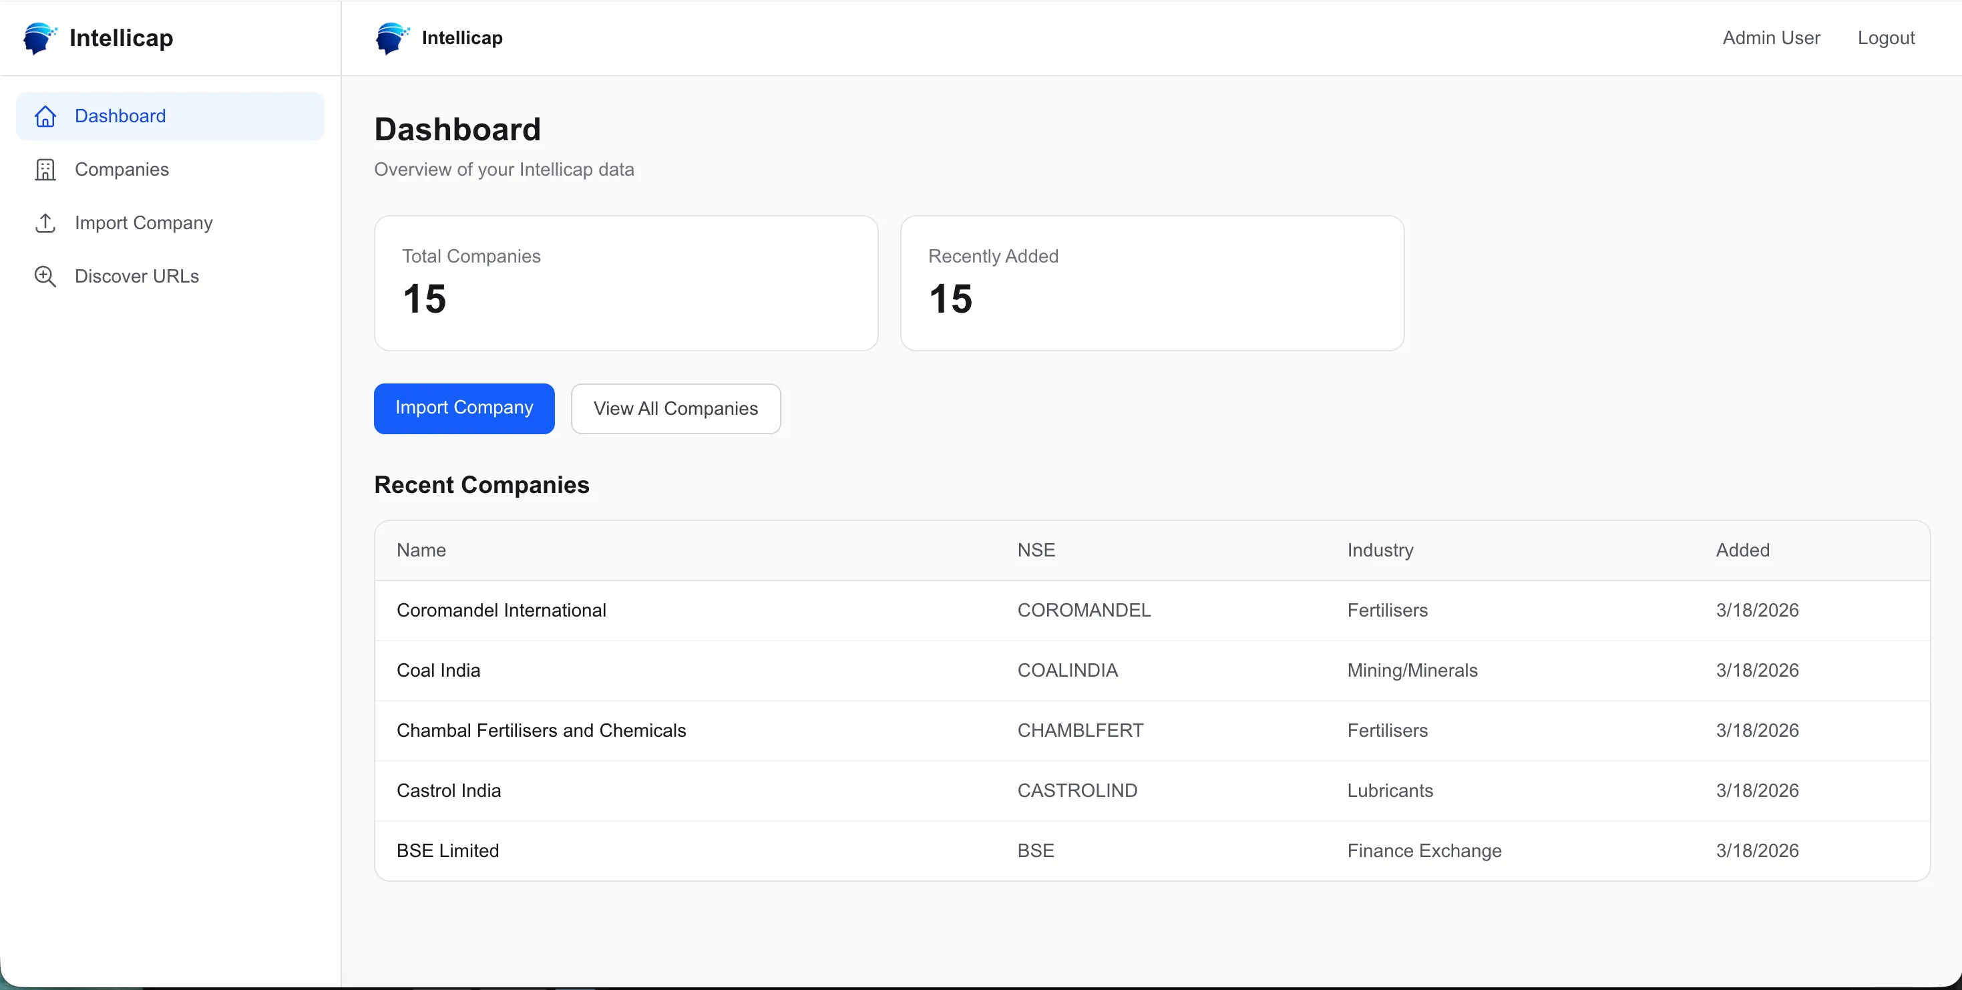1962x990 pixels.
Task: Click the BSE NSE symbol cell
Action: pyautogui.click(x=1036, y=851)
